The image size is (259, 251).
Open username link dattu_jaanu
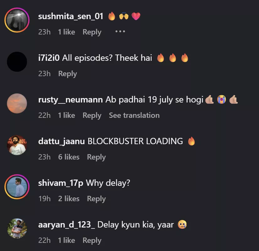[62, 142]
